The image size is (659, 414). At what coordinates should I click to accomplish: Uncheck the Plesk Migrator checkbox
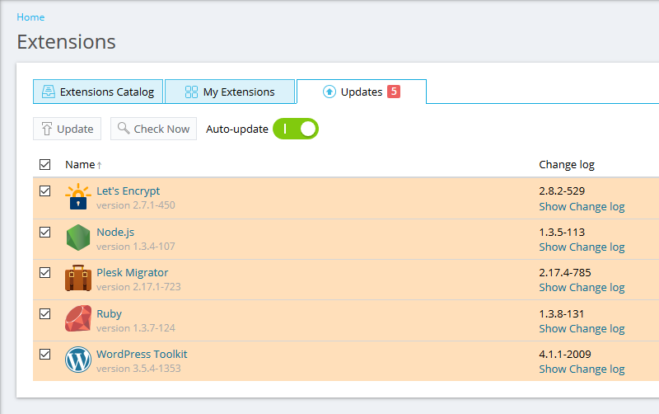(x=45, y=273)
